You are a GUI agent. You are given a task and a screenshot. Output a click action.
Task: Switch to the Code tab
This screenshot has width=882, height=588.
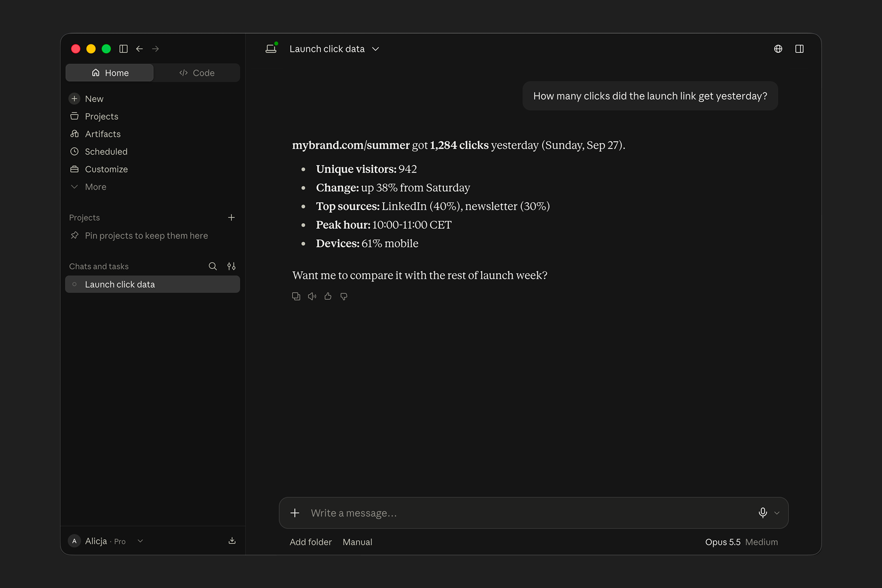[x=197, y=73]
